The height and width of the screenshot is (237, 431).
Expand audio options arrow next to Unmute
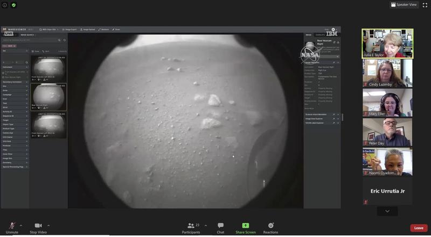coord(21,225)
